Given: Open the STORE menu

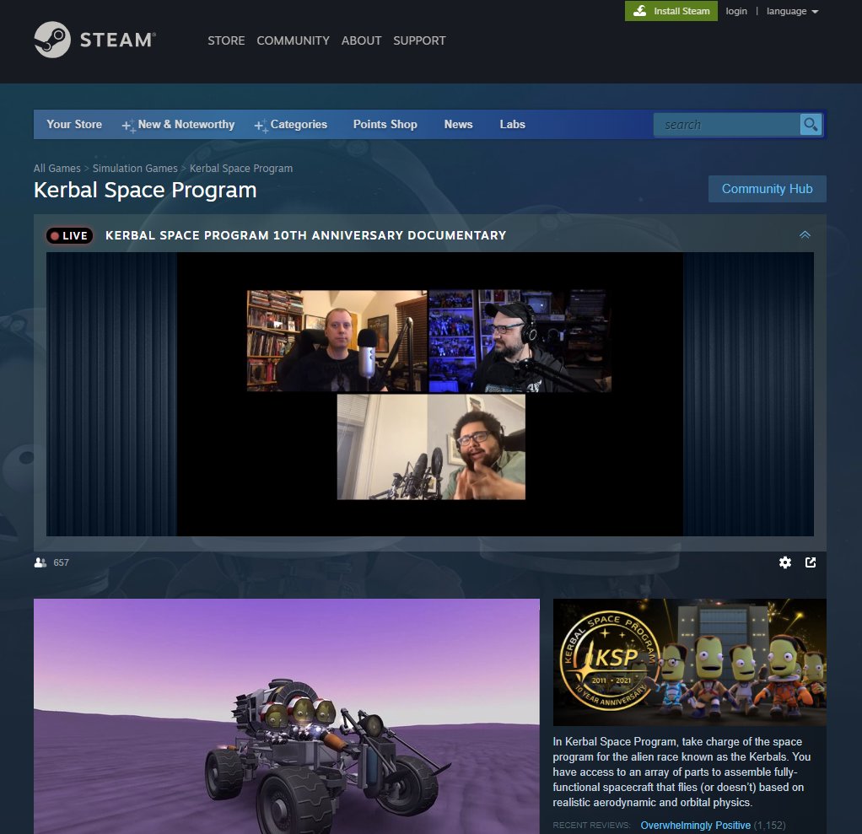Looking at the screenshot, I should coord(226,40).
